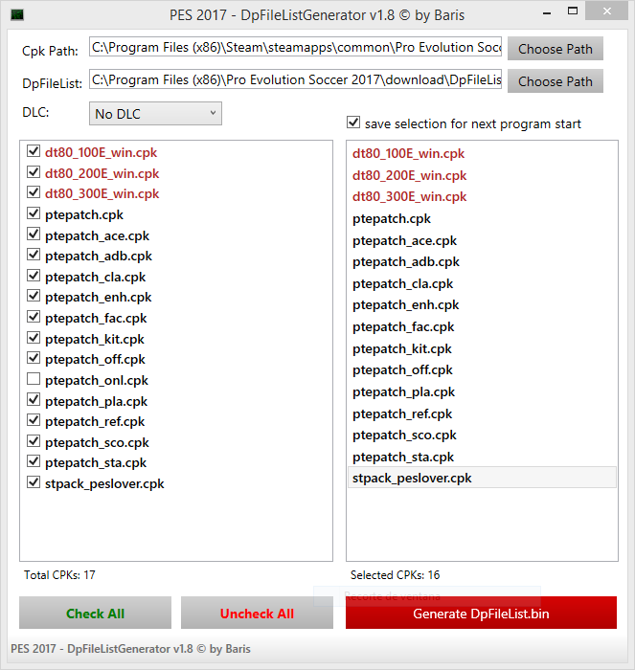Select ptepatch_adb.cpk in the right list
This screenshot has width=635, height=670.
(482, 261)
